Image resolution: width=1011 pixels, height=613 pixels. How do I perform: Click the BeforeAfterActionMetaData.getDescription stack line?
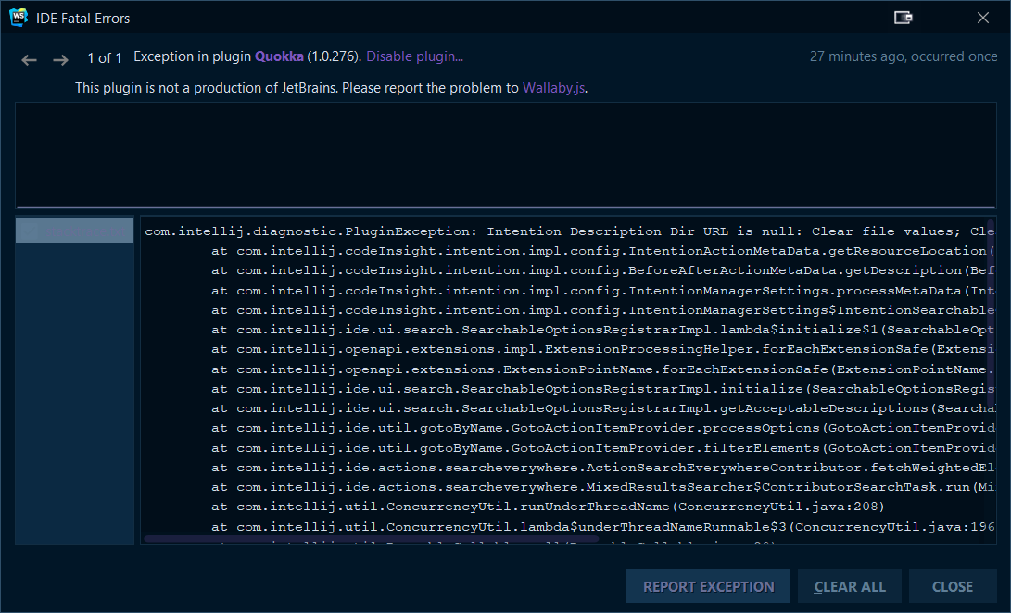click(x=603, y=270)
